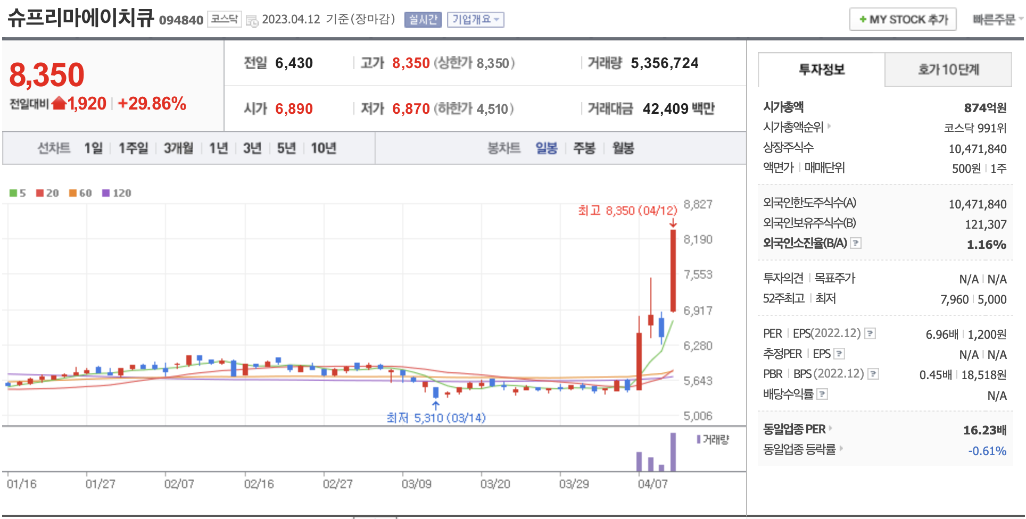Open the 기업개요 dropdown
This screenshot has height=519, width=1026.
coord(475,20)
